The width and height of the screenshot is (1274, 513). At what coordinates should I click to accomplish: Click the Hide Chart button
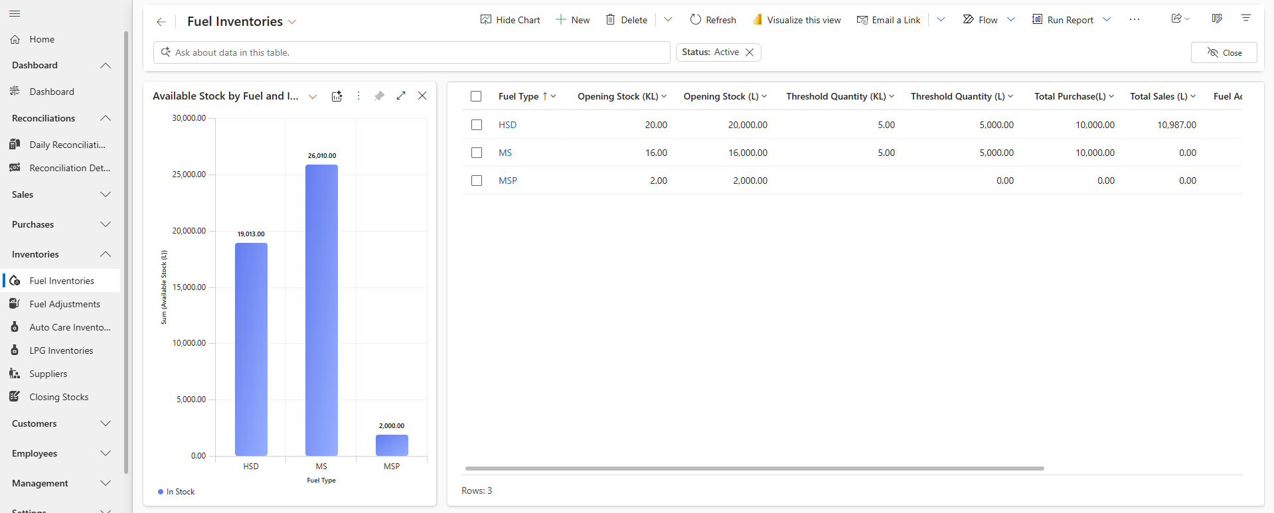pyautogui.click(x=510, y=20)
